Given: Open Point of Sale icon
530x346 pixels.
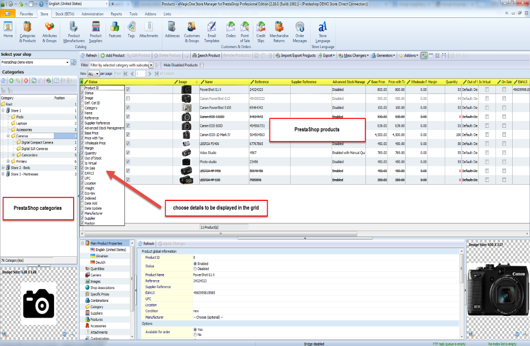Looking at the screenshot, I should tap(245, 32).
